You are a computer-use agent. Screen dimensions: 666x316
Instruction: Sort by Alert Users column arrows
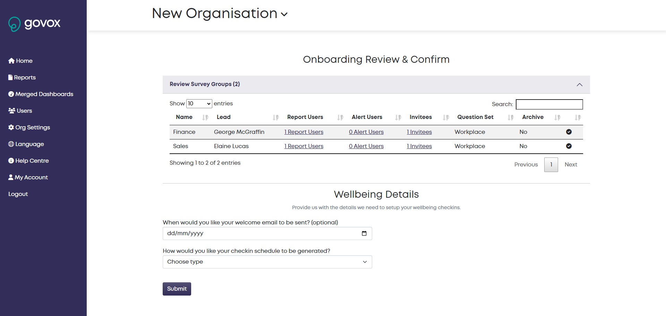coord(398,118)
